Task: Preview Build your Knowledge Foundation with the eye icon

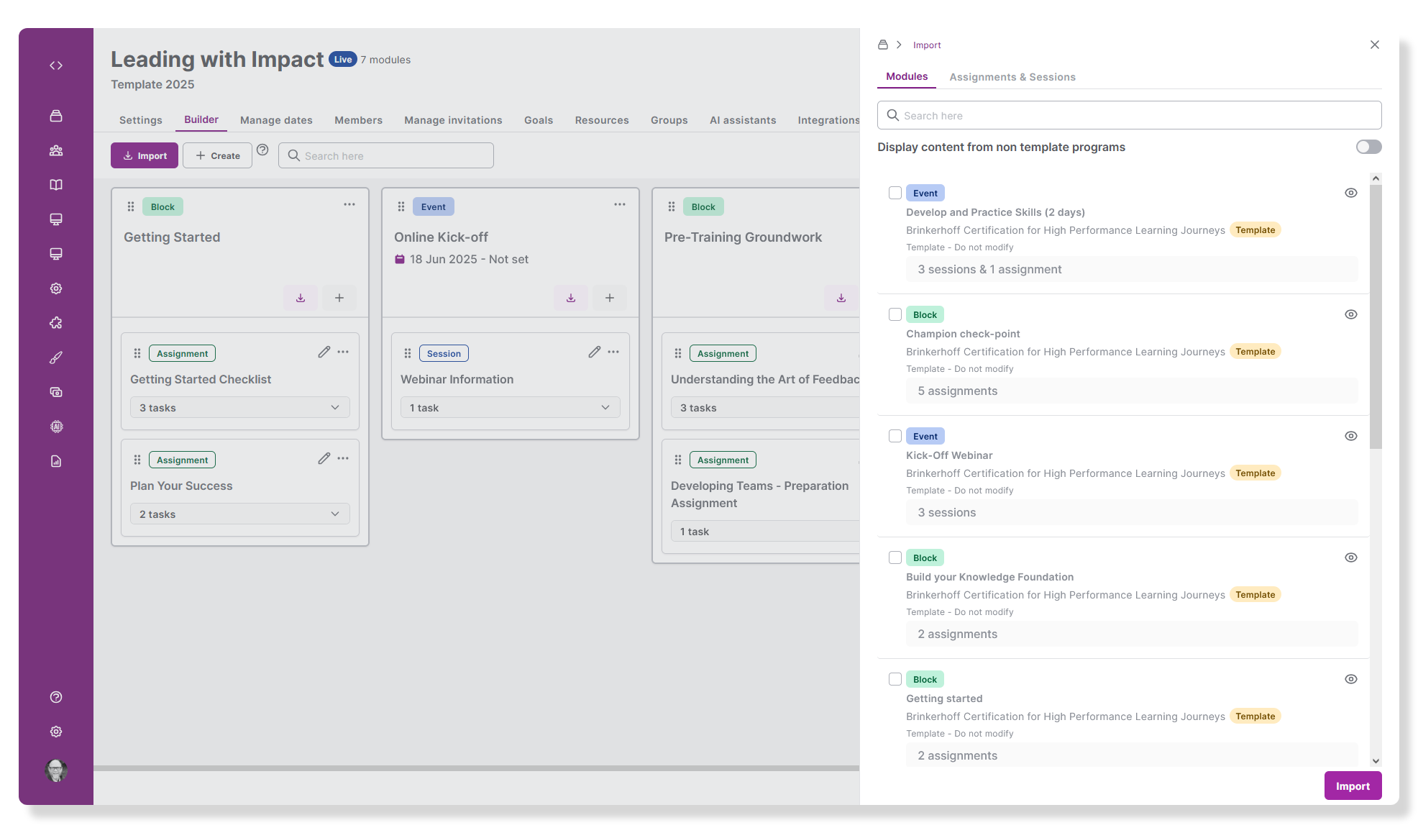Action: tap(1351, 557)
